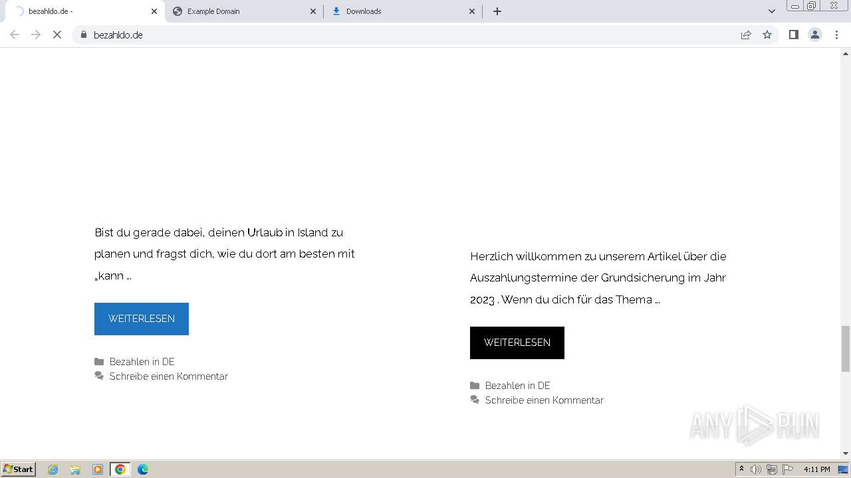Click show desktop button
851x478 pixels.
tap(844, 469)
